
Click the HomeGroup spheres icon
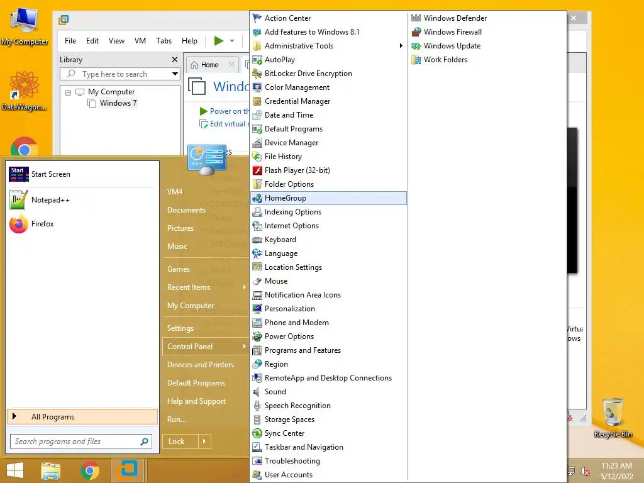257,198
